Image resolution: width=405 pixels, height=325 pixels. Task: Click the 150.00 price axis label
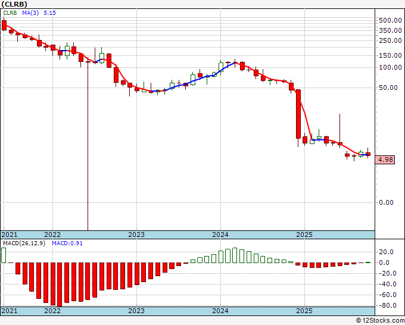click(x=390, y=55)
